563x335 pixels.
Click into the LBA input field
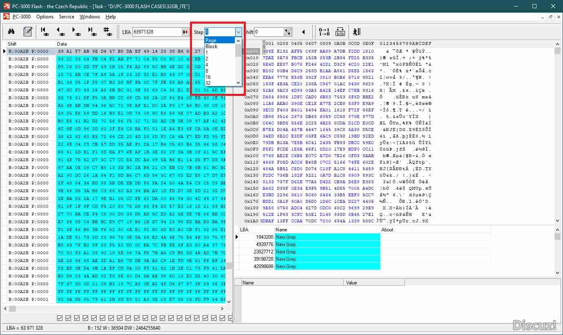point(157,32)
